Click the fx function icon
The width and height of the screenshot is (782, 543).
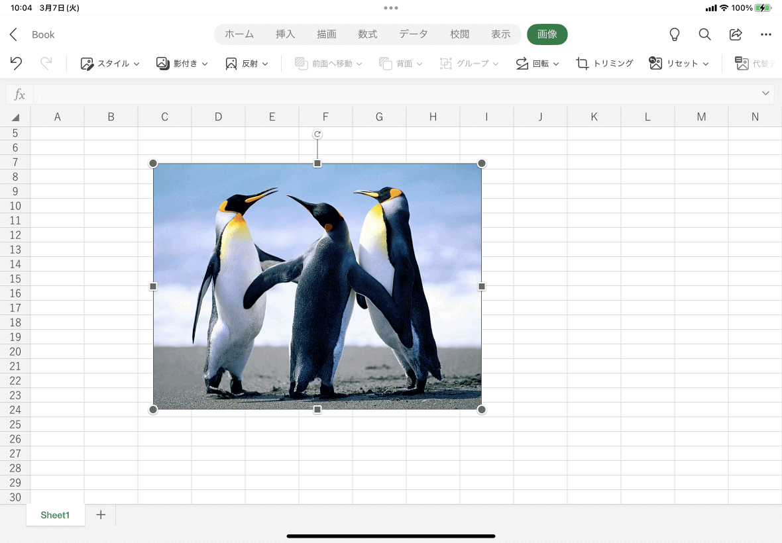pyautogui.click(x=19, y=94)
